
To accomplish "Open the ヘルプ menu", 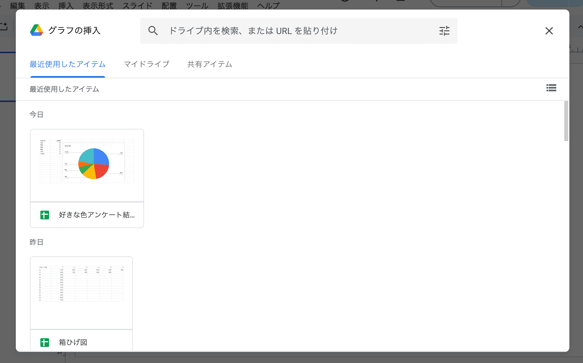I will pos(268,5).
